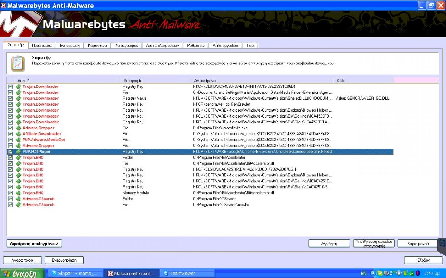Click the Έξοδος button
This screenshot has width=446, height=278.
pos(423,260)
